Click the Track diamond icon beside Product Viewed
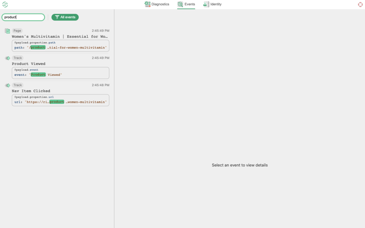This screenshot has height=228, width=365. point(7,58)
